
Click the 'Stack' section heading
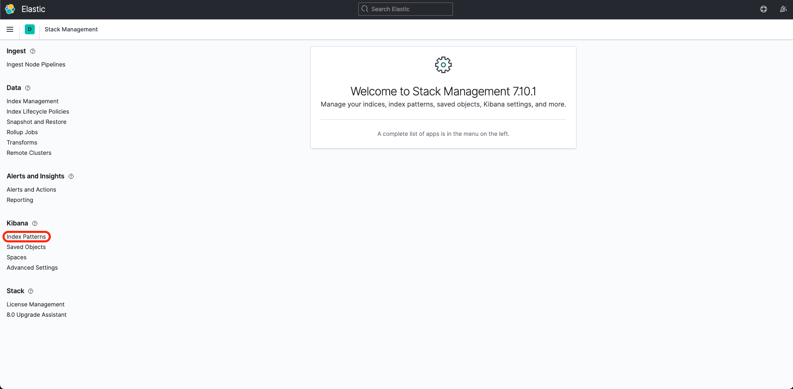(15, 291)
